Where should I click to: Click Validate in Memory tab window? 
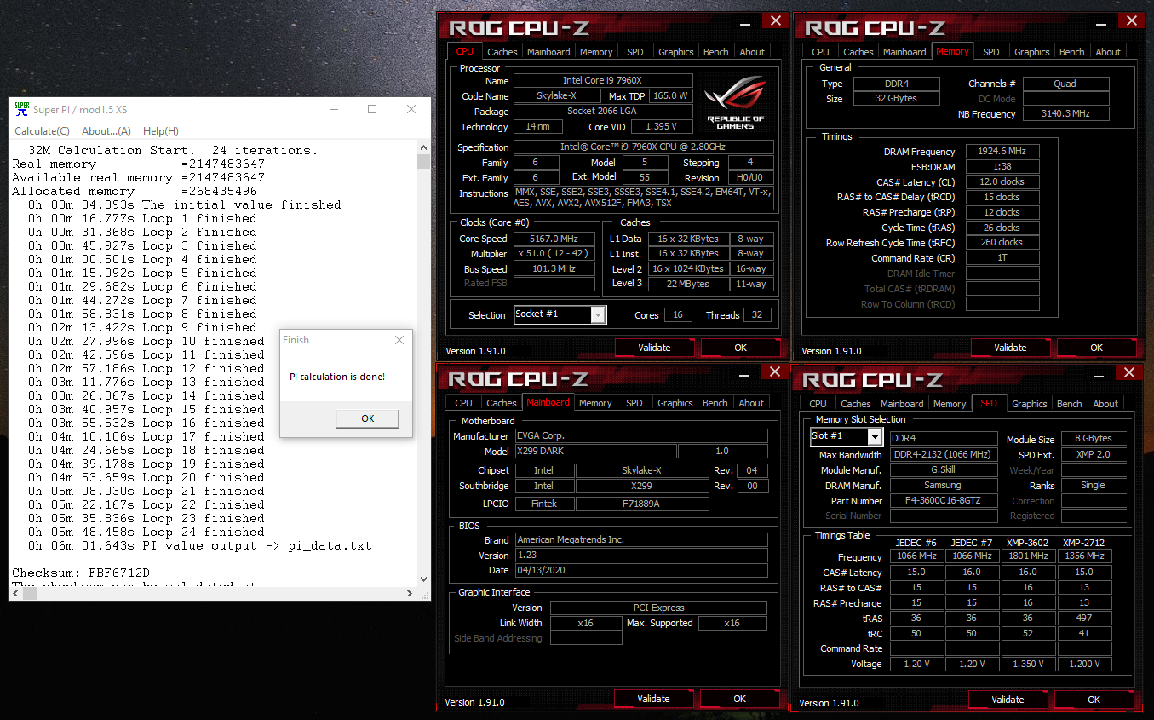click(1010, 348)
